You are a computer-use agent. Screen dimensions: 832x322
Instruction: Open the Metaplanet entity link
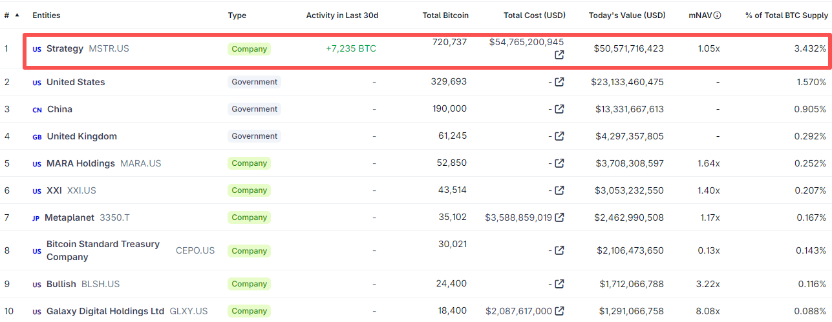(x=69, y=217)
